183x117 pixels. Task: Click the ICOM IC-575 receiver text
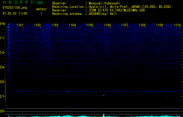pyautogui.click(x=117, y=10)
